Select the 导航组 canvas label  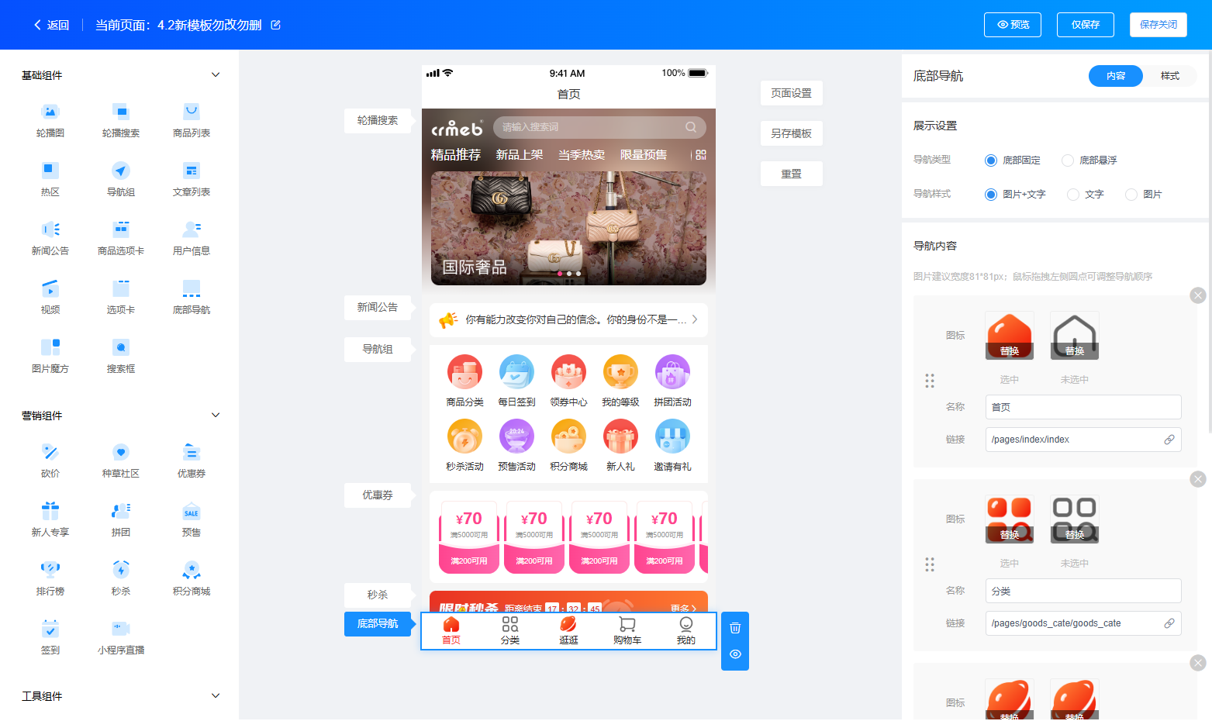coord(378,350)
